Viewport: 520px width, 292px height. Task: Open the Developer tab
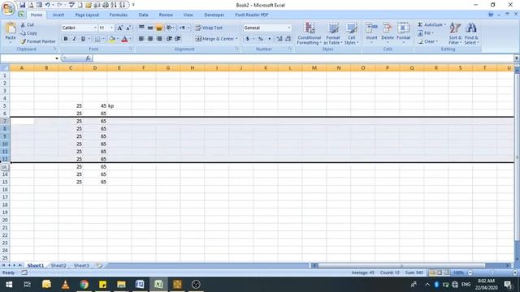pos(214,15)
